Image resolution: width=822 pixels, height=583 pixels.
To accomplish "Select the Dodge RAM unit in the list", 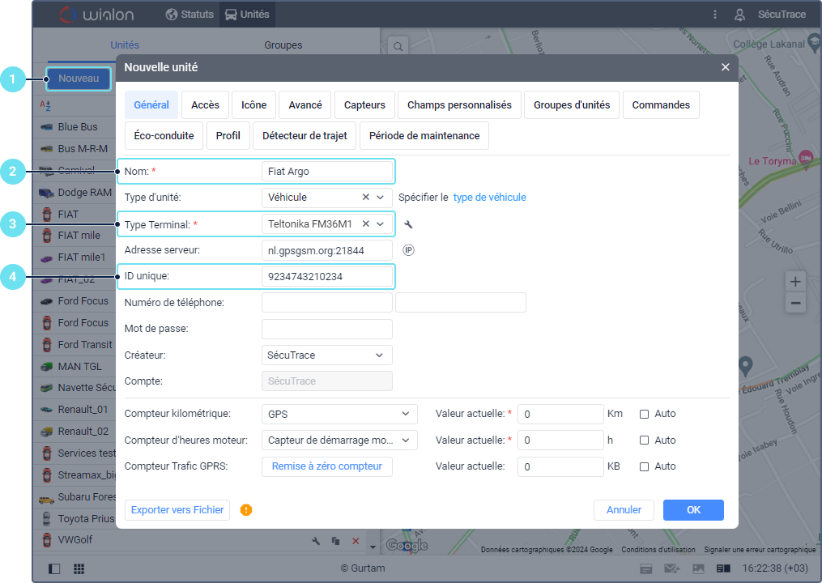I will pyautogui.click(x=75, y=193).
